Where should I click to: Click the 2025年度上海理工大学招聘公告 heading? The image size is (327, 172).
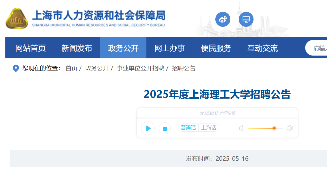217,94
